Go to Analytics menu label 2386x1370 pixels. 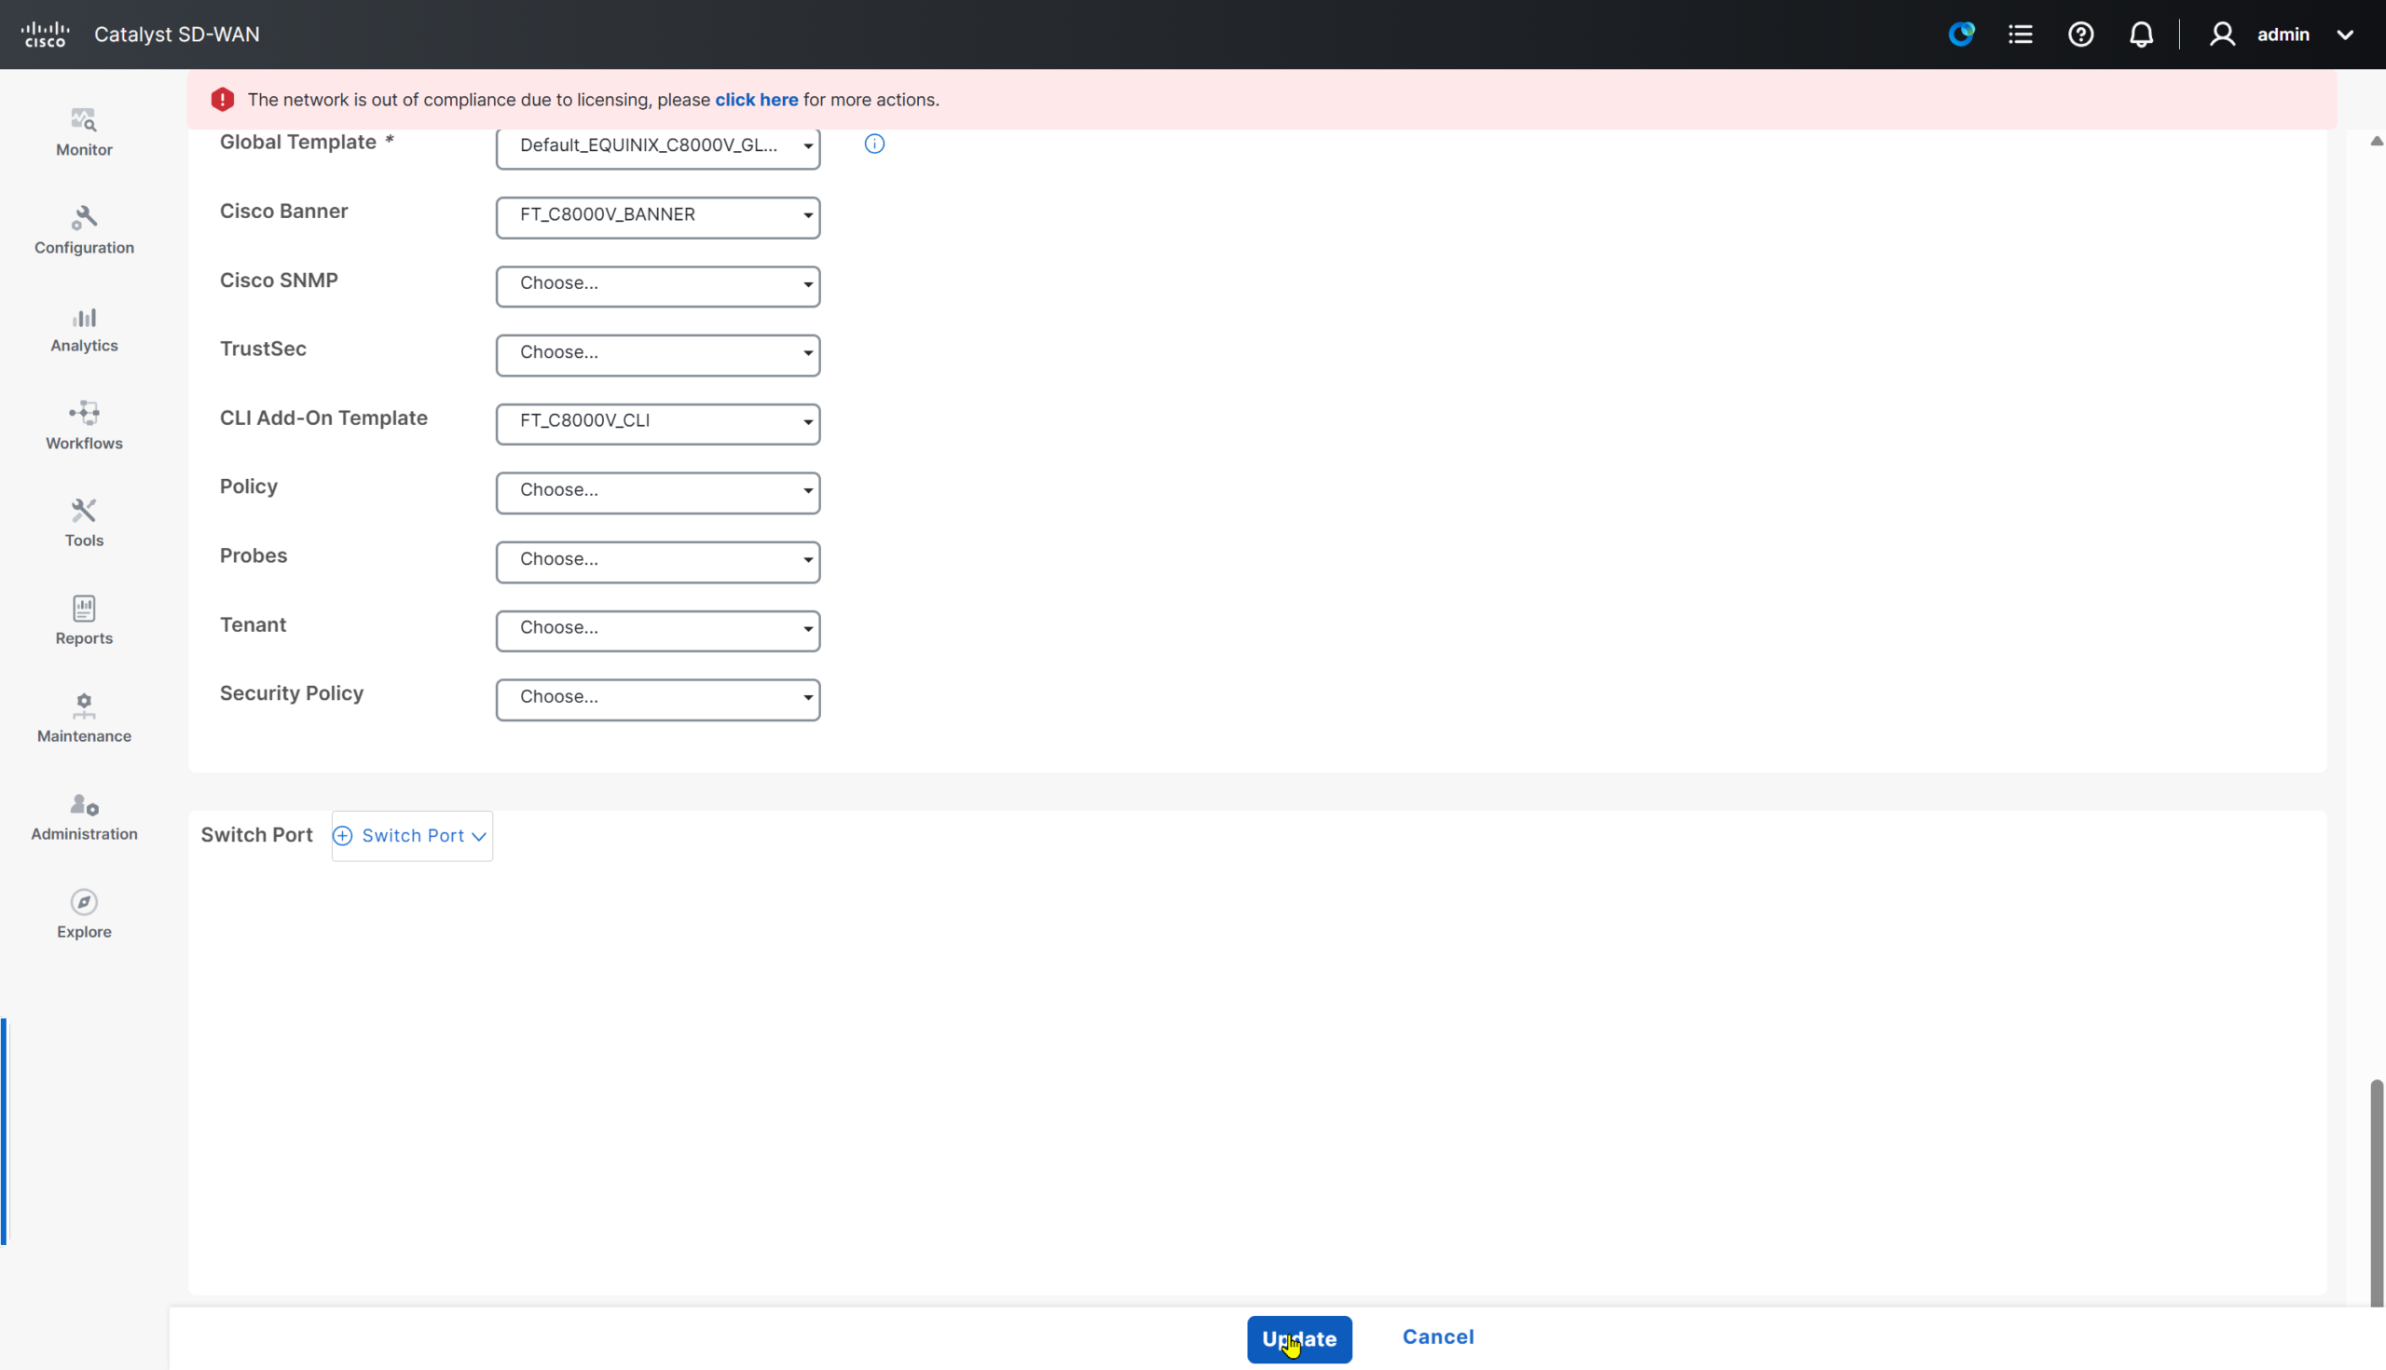tap(84, 346)
